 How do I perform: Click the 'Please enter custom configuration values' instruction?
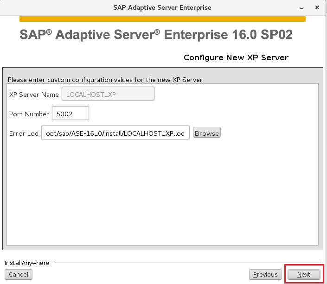click(x=105, y=80)
